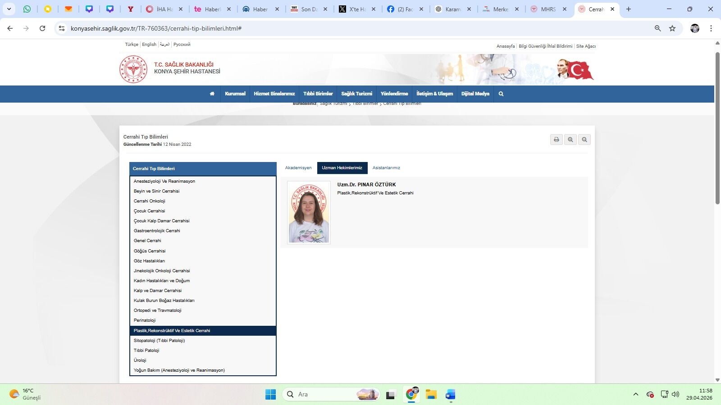
Task: Open the Yönlendirme menu
Action: (x=394, y=94)
